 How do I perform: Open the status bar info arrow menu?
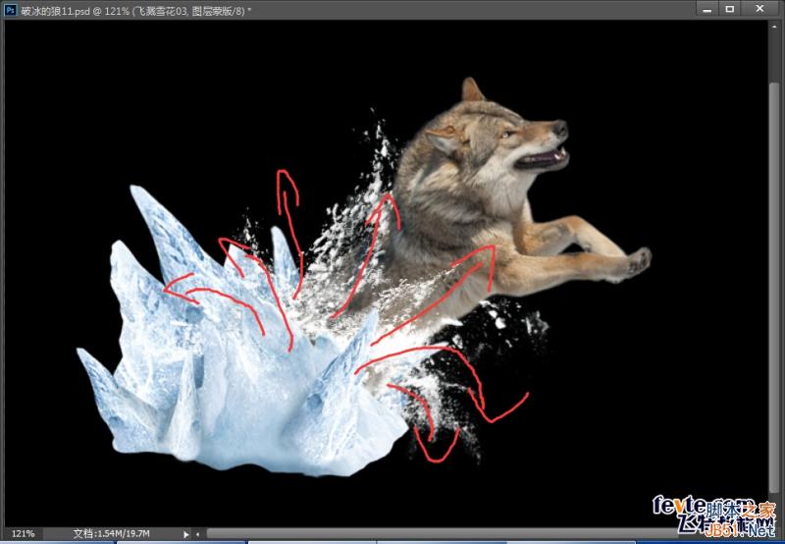coord(186,534)
